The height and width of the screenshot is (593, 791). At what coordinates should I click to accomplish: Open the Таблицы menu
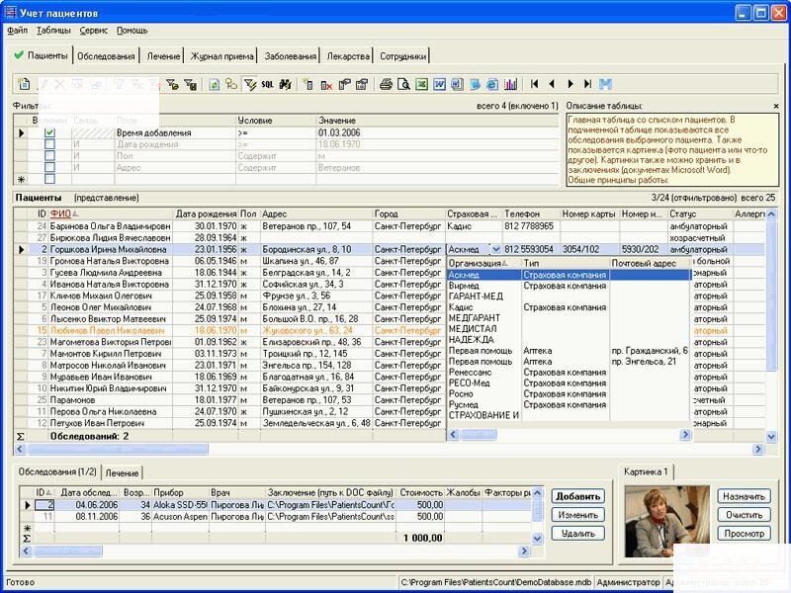tap(53, 31)
